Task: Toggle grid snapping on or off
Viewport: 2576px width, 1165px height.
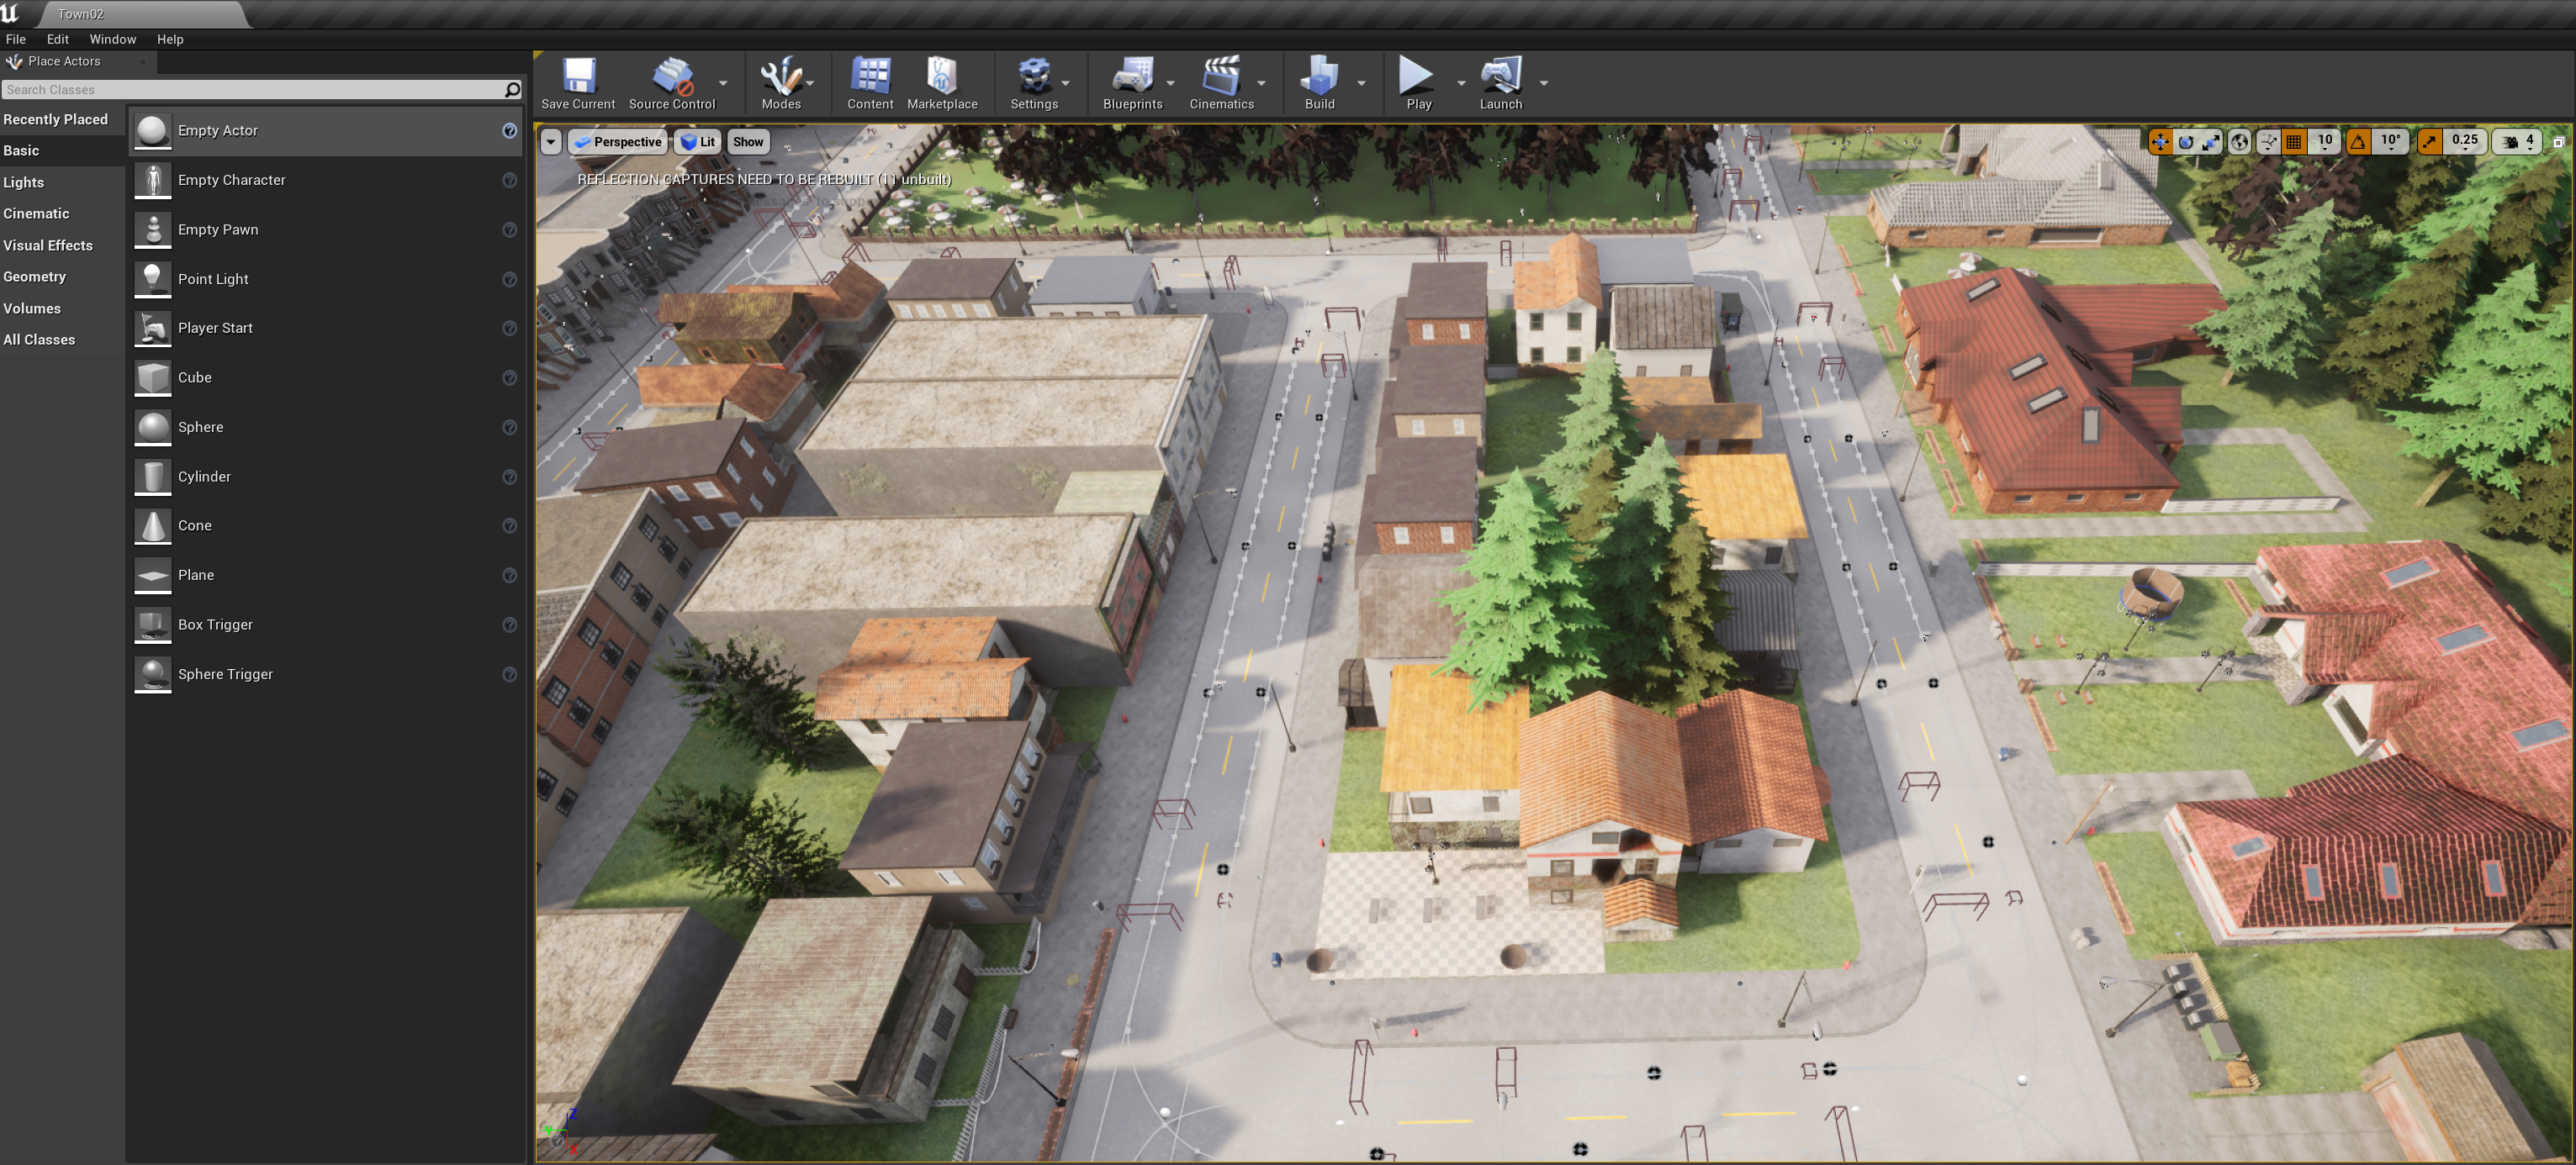Action: (x=2294, y=142)
